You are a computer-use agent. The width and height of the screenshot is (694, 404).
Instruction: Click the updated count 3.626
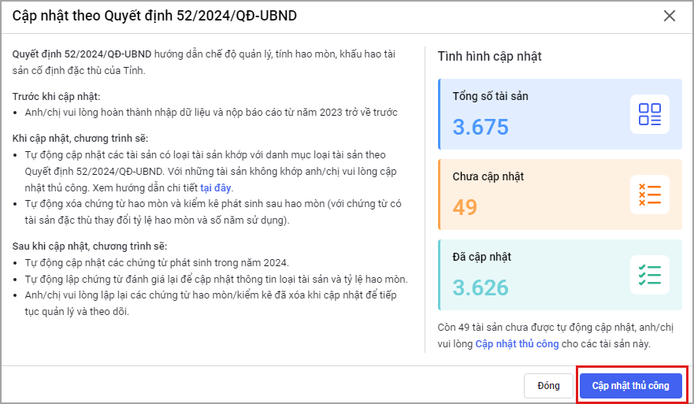point(481,287)
